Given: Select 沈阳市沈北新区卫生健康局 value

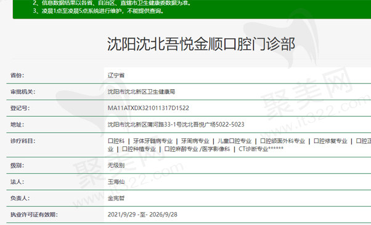Looking at the screenshot, I should point(141,92).
